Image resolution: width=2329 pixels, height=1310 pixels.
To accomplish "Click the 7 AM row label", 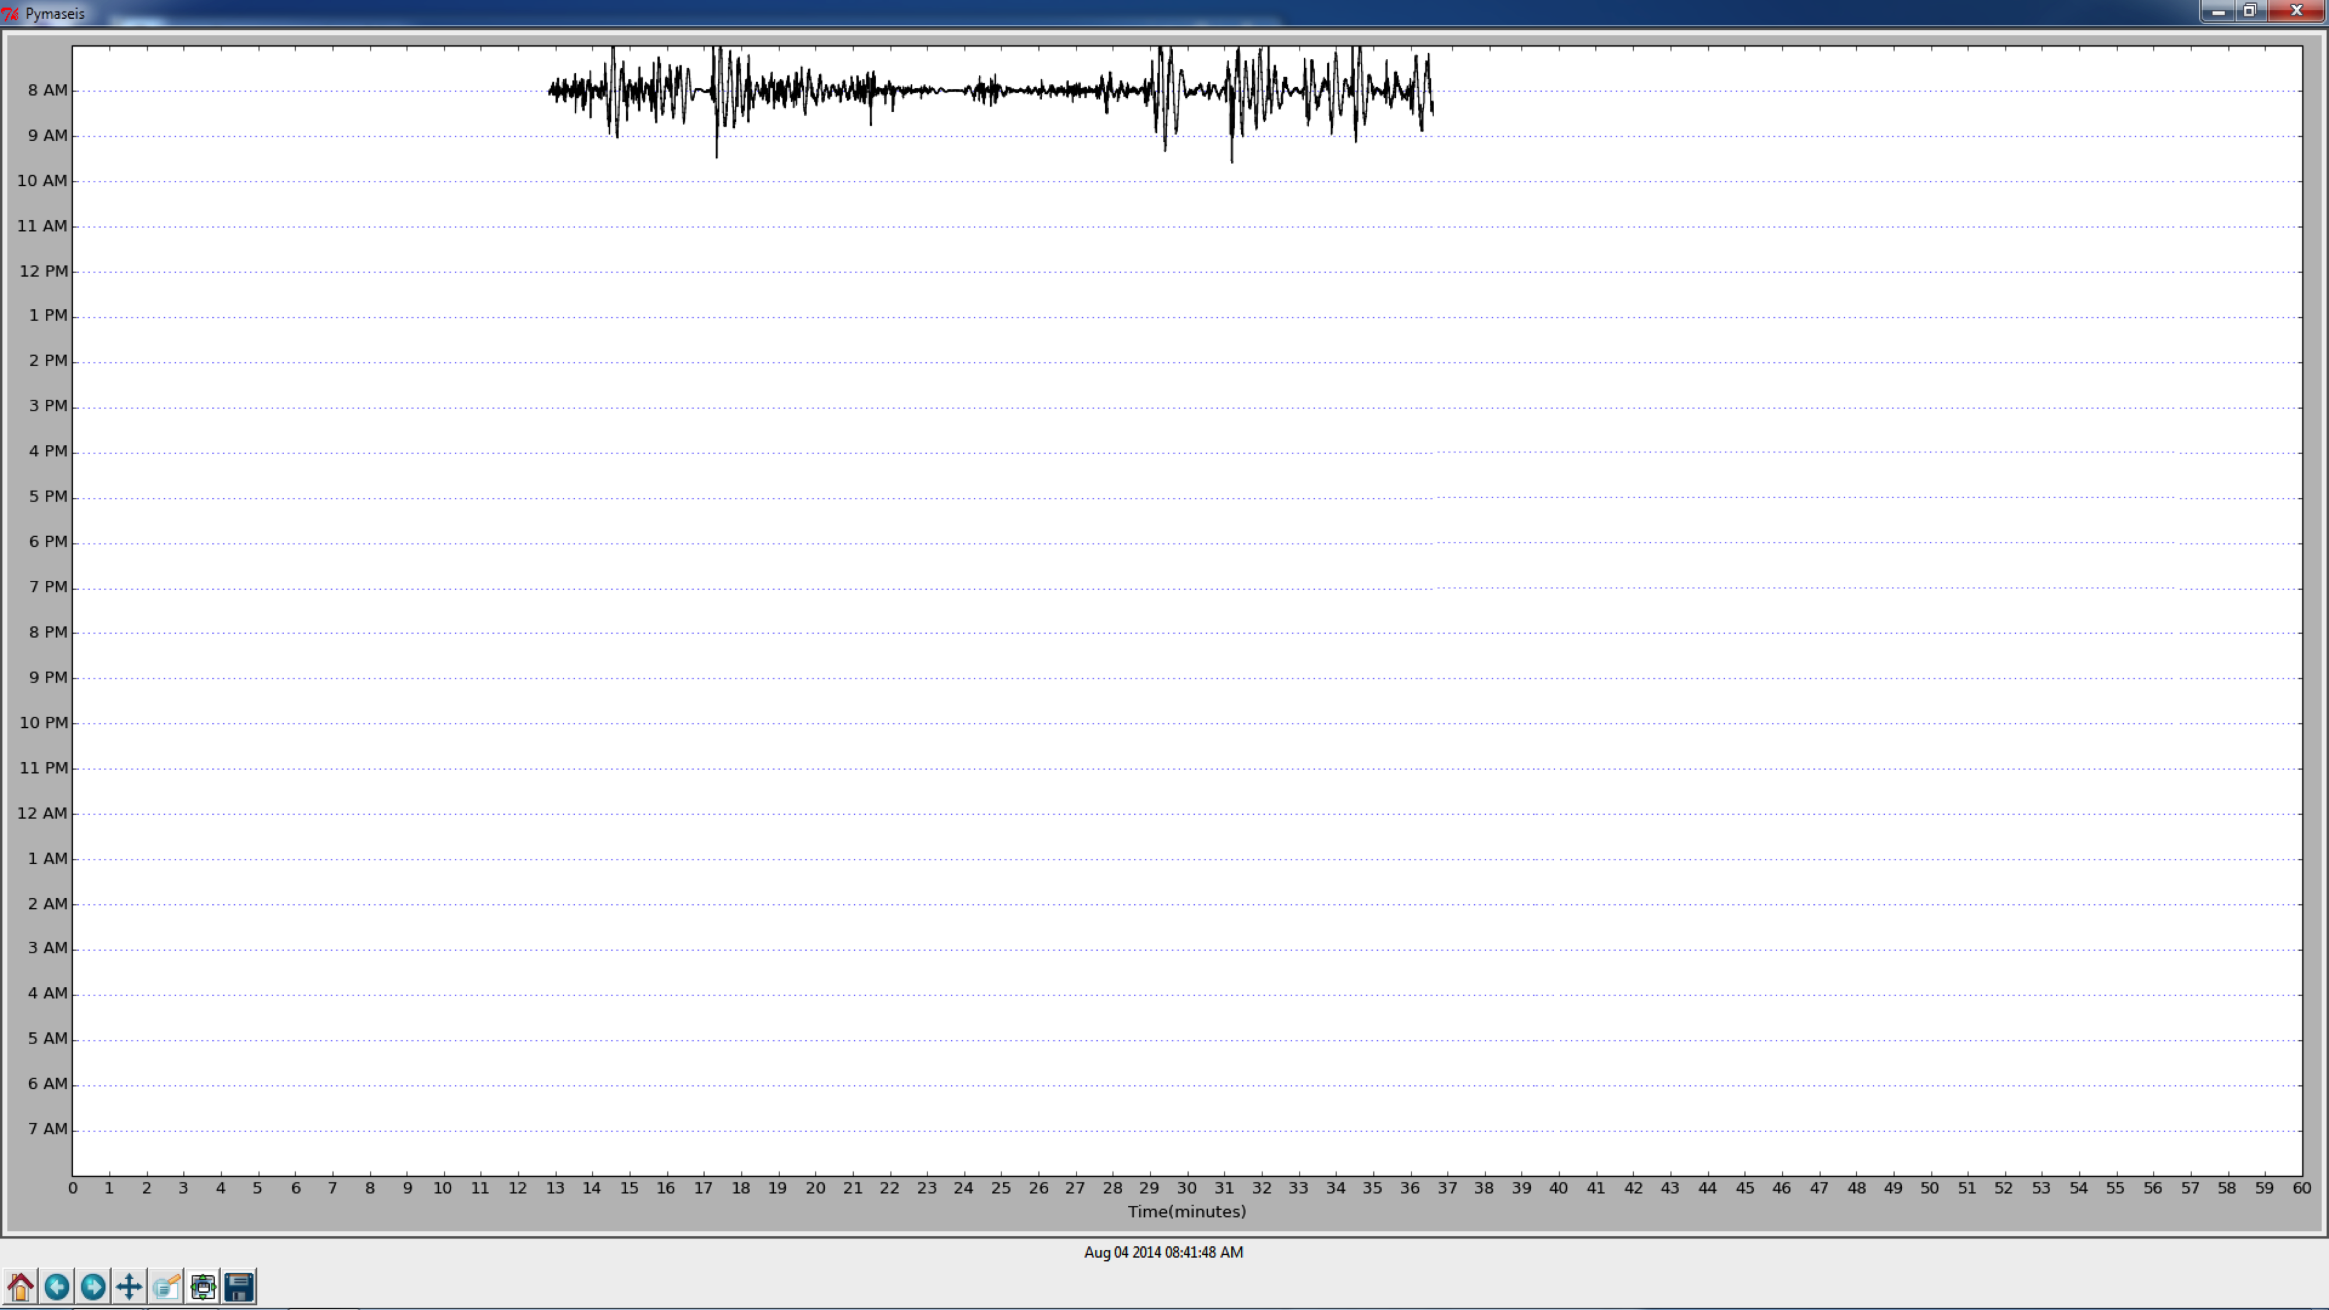I will pyautogui.click(x=47, y=1128).
